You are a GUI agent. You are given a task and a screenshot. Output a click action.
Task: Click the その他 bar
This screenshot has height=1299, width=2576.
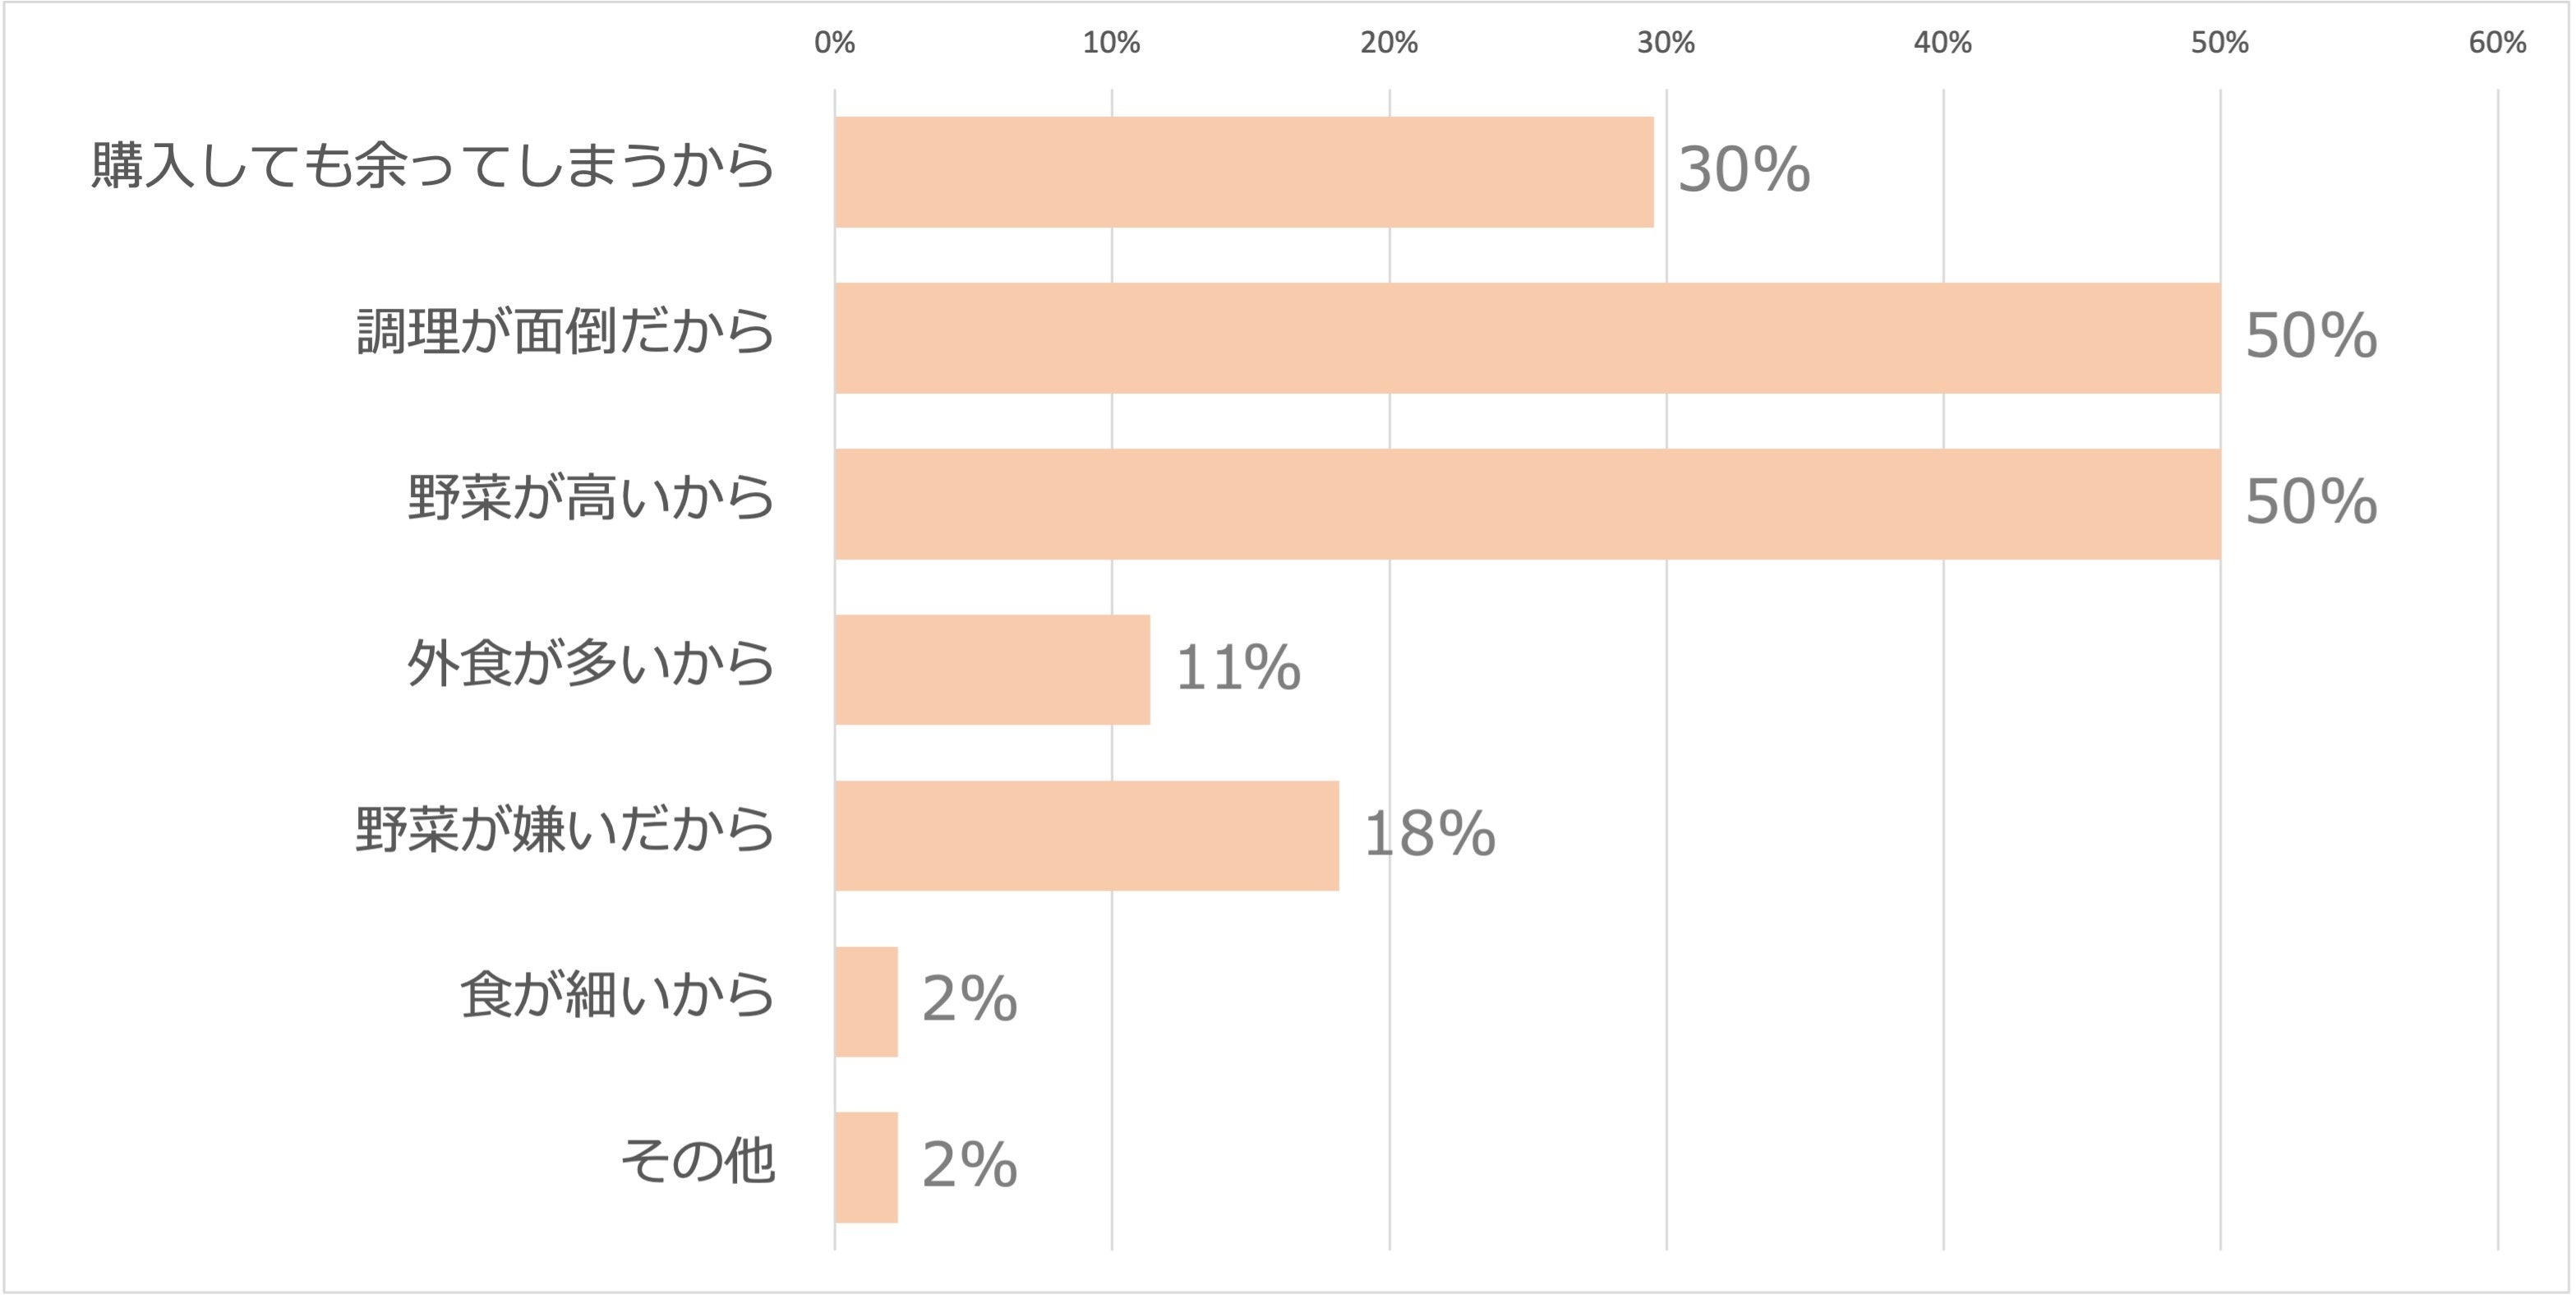tap(866, 1167)
